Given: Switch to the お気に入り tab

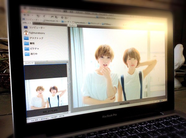Looking at the screenshot, I should pos(27,23).
